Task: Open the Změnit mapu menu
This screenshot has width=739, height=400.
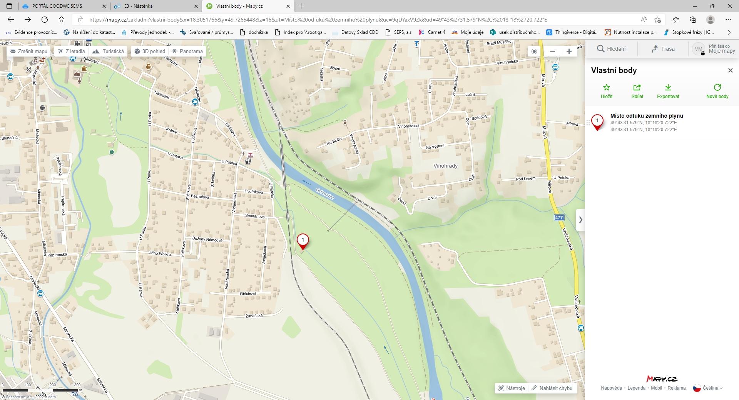Action: coord(29,51)
